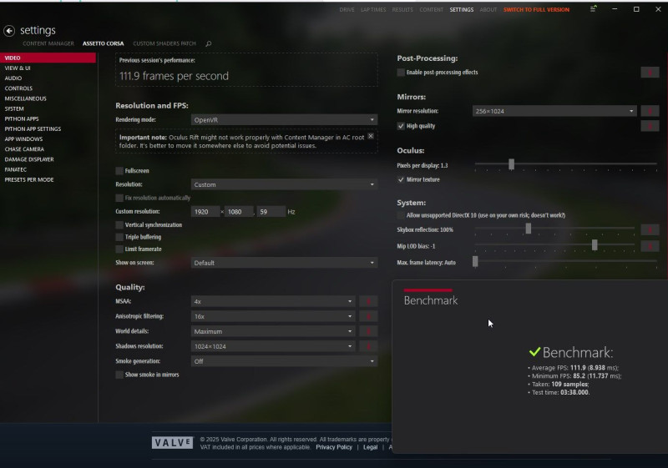This screenshot has height=468, width=668.
Task: Select the Assetto Corsa settings tab
Action: click(103, 43)
